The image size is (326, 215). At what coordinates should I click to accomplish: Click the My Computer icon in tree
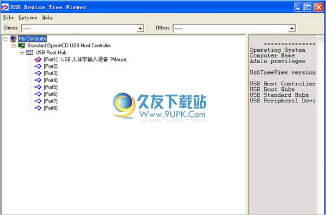click(13, 39)
